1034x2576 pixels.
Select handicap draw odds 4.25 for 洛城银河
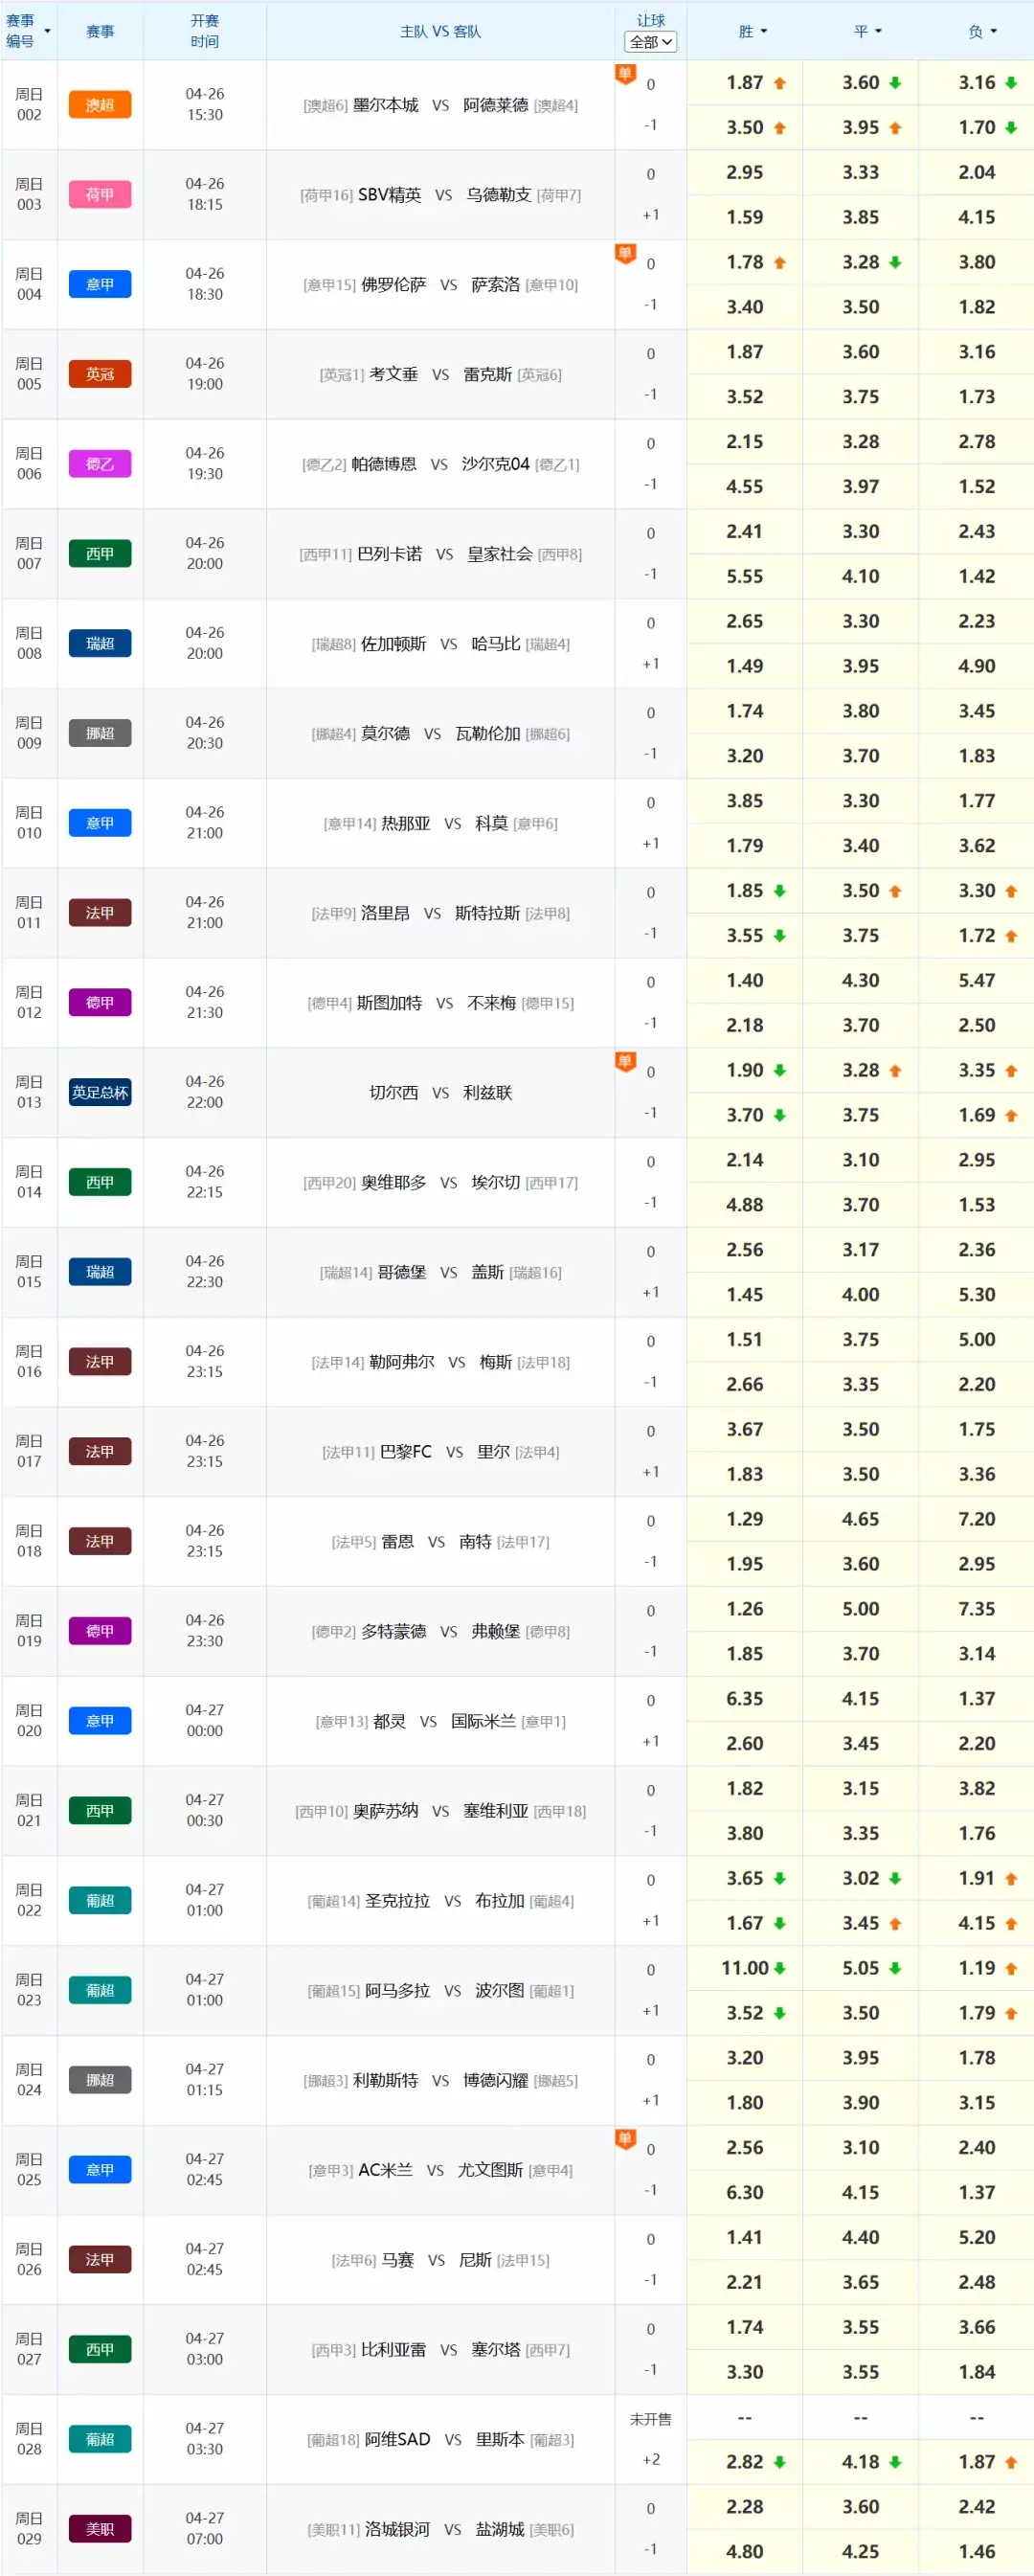coord(860,2552)
